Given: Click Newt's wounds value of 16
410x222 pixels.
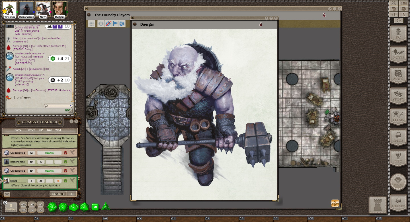Looking at the screenshot, I should pos(58,181).
